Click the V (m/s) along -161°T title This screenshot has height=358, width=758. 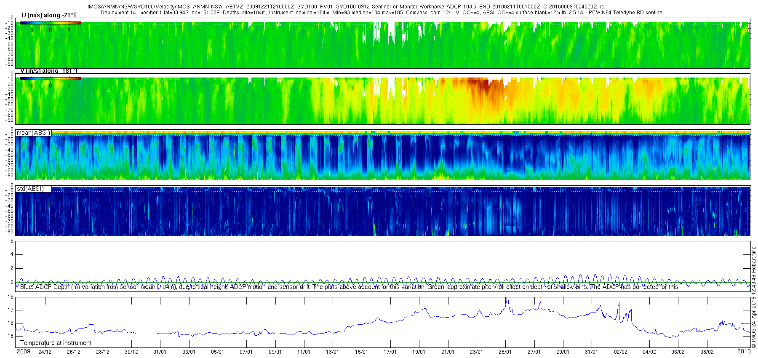pos(49,71)
